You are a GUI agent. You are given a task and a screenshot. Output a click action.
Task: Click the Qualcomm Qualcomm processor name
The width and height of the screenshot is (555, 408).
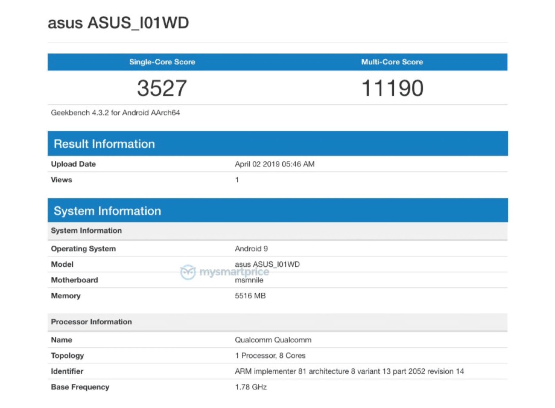click(273, 340)
